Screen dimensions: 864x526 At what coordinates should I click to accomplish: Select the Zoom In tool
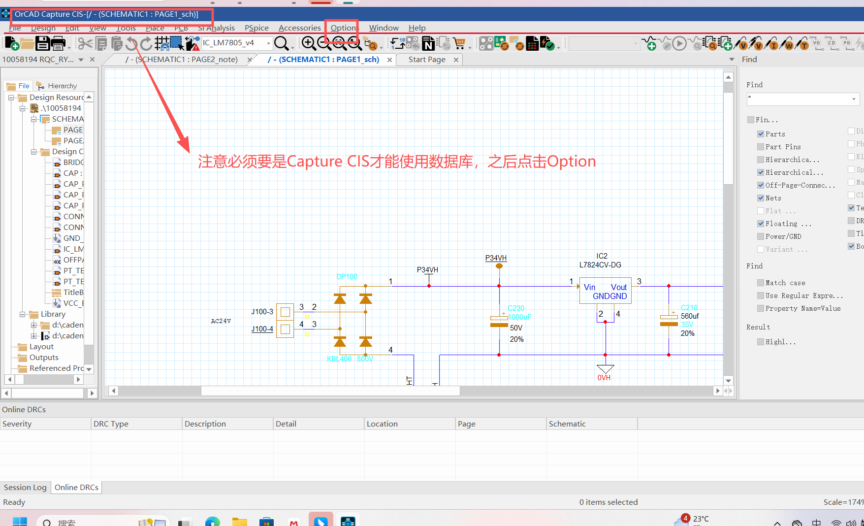(309, 43)
